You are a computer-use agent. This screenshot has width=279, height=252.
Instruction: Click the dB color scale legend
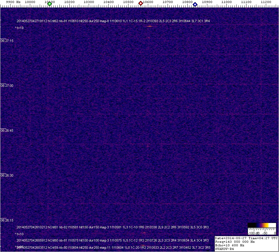tap(262, 229)
